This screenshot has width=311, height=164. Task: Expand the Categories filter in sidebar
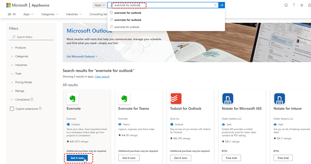[x=19, y=56]
